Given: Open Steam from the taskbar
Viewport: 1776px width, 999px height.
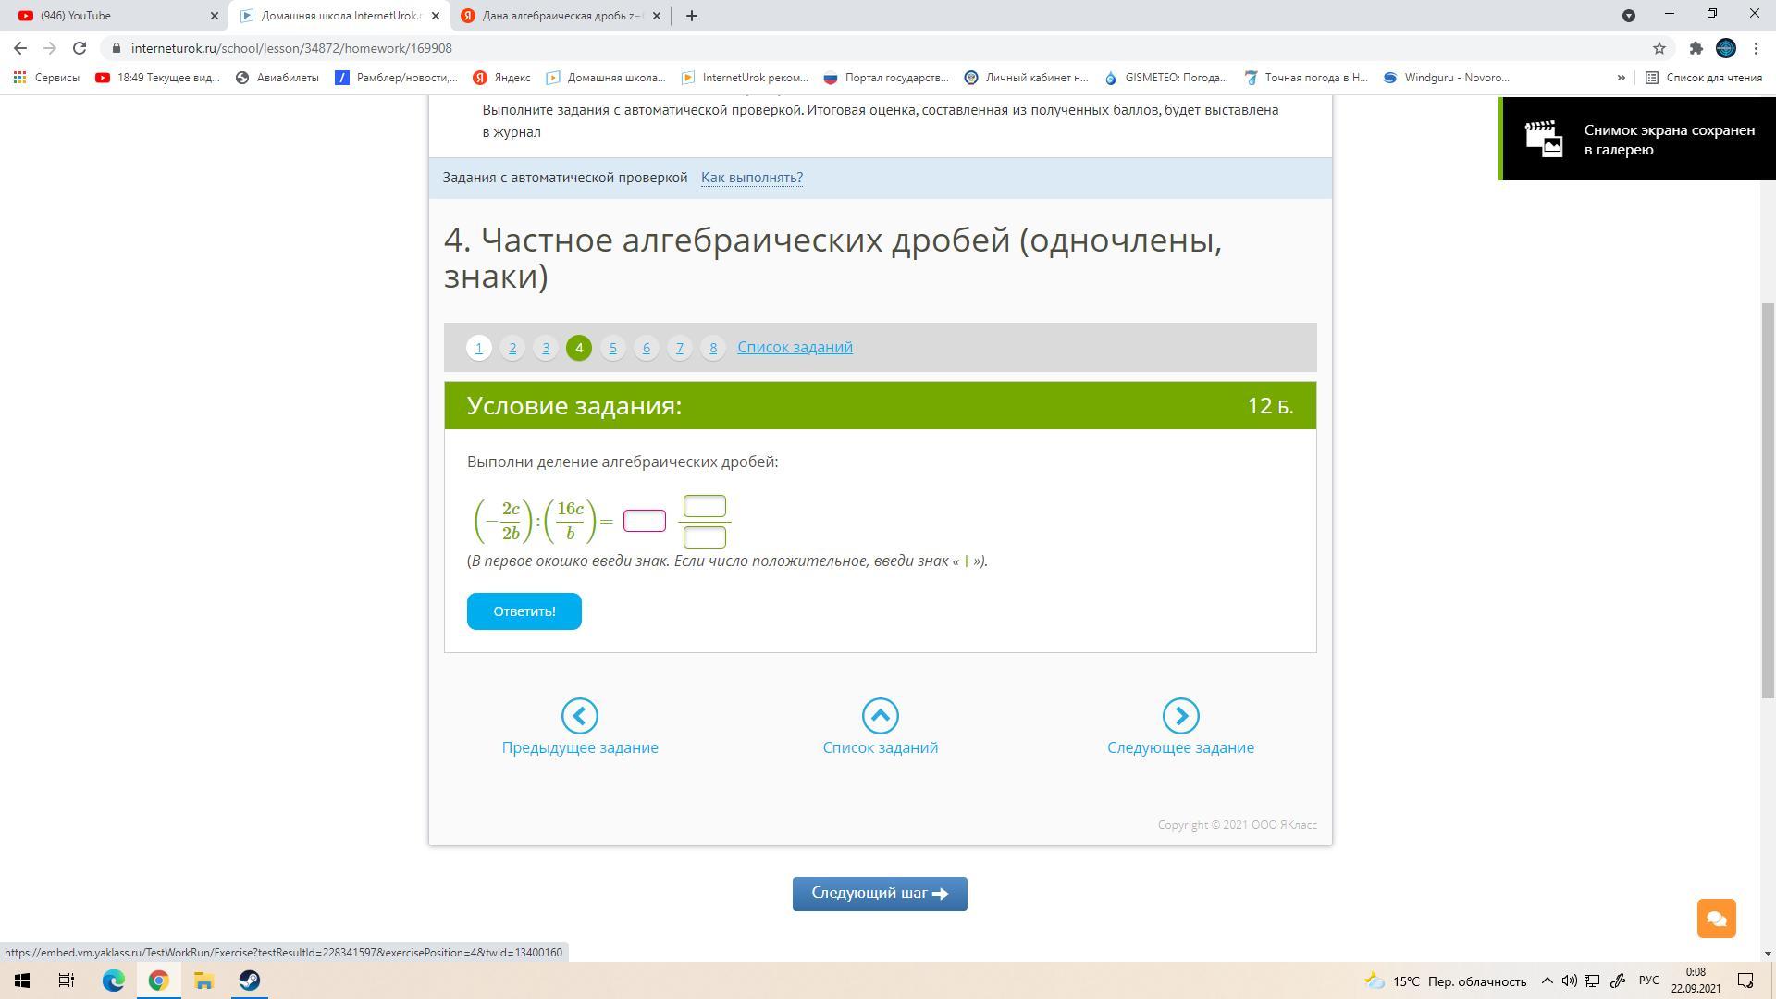Looking at the screenshot, I should tap(249, 980).
